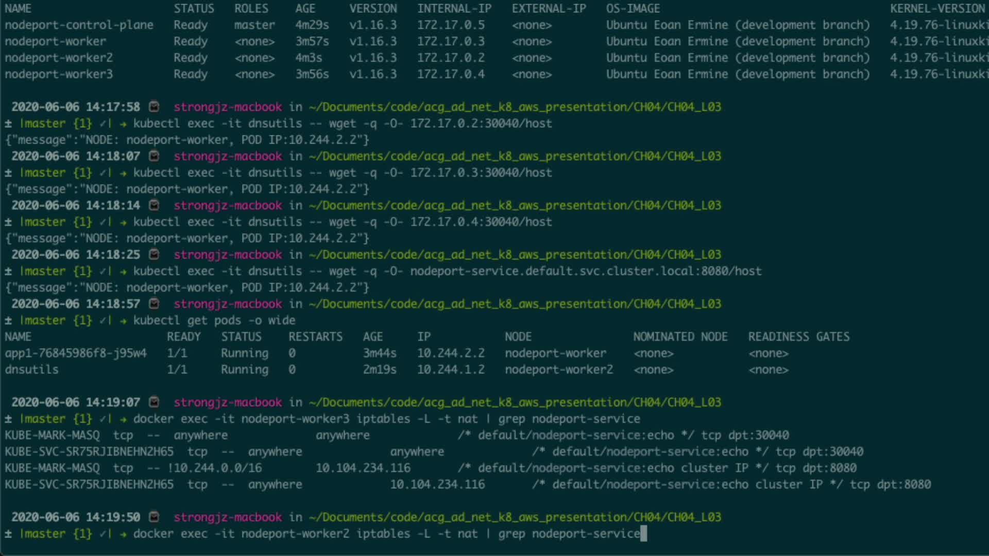Click the checkmark before the 'kubectl get pods' command
This screenshot has height=556, width=989.
tap(103, 320)
